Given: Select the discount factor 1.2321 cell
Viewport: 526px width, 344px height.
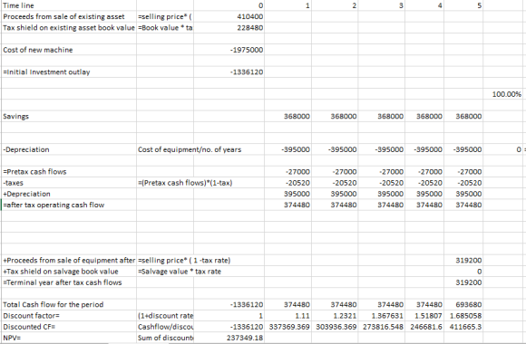Looking at the screenshot, I should (x=335, y=316).
